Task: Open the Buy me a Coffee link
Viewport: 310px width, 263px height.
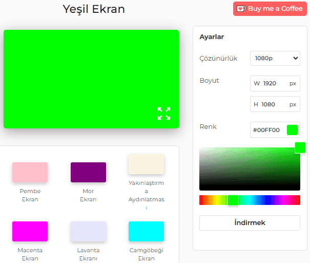Action: [x=270, y=9]
